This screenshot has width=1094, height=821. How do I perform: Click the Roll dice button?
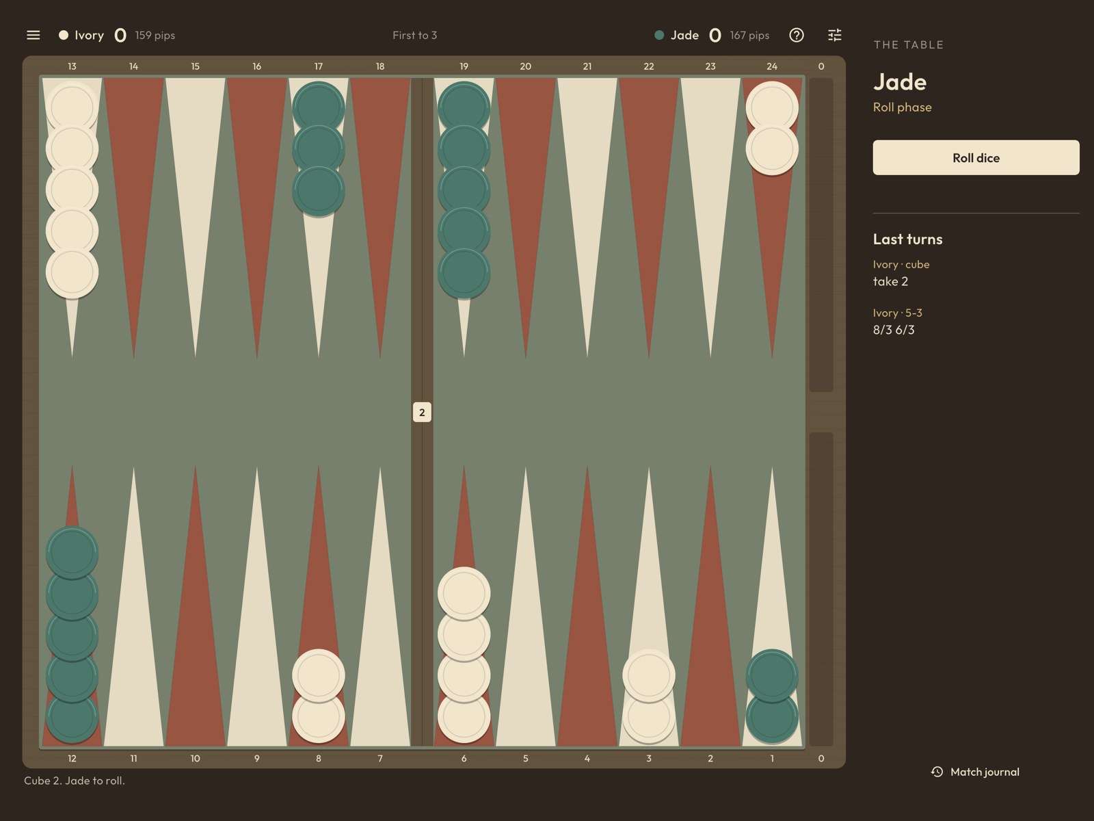[x=976, y=157]
